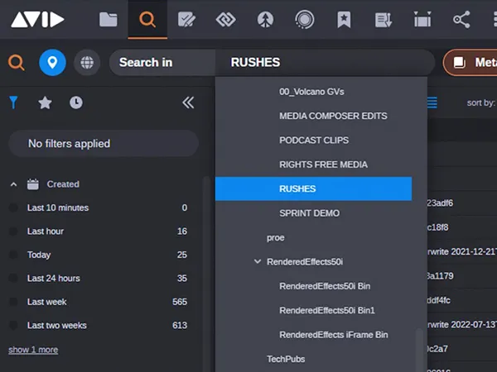This screenshot has height=372, width=497.
Task: Collapse the Created filter group
Action: (x=13, y=184)
